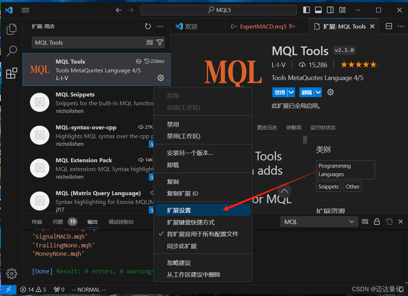Open the extension search filter

click(x=160, y=42)
